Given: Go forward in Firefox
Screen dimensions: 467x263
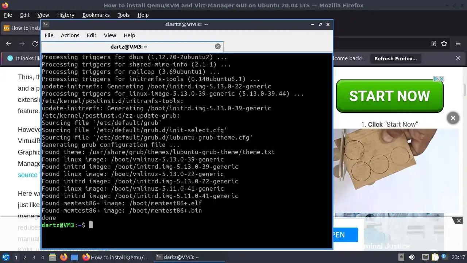Looking at the screenshot, I should [x=22, y=44].
